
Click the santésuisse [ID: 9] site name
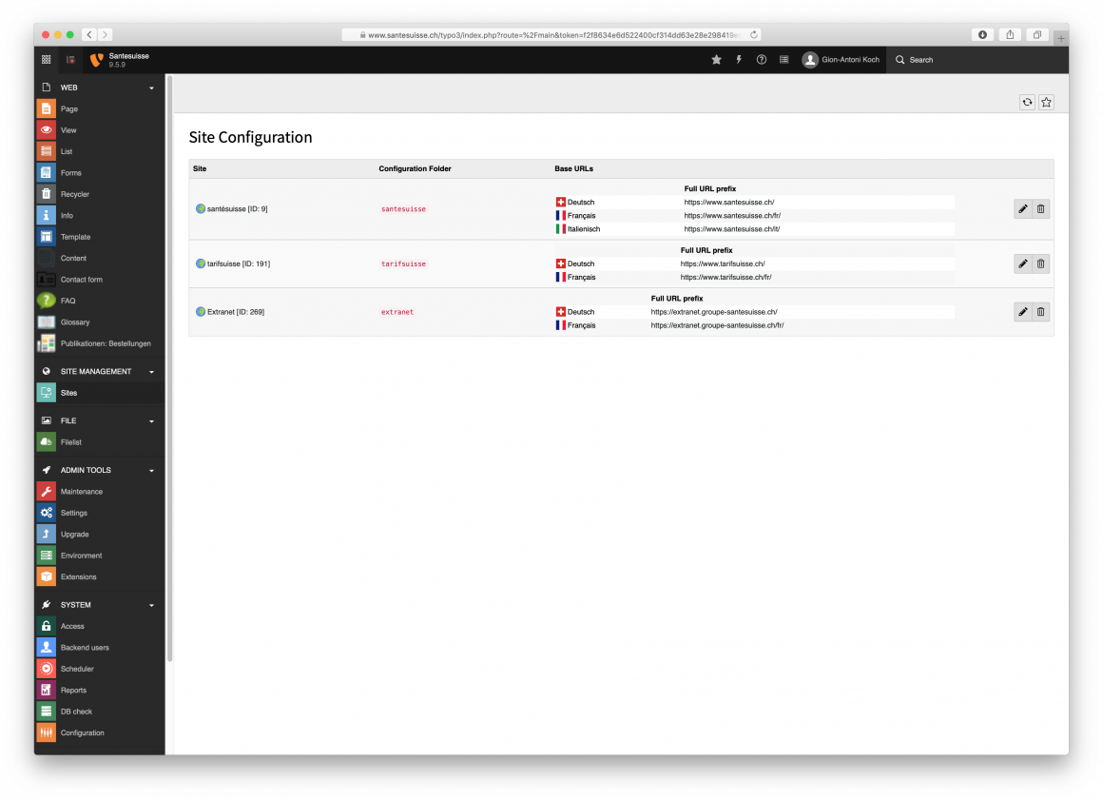(237, 209)
